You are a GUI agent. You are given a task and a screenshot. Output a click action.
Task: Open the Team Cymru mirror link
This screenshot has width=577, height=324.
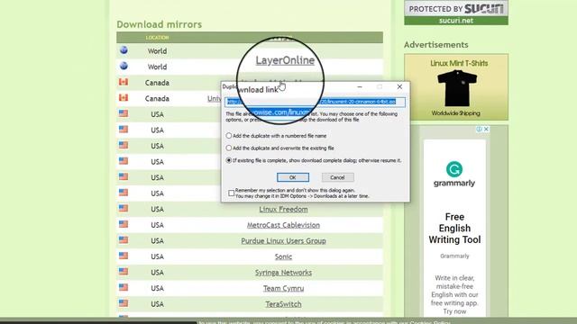(283, 288)
